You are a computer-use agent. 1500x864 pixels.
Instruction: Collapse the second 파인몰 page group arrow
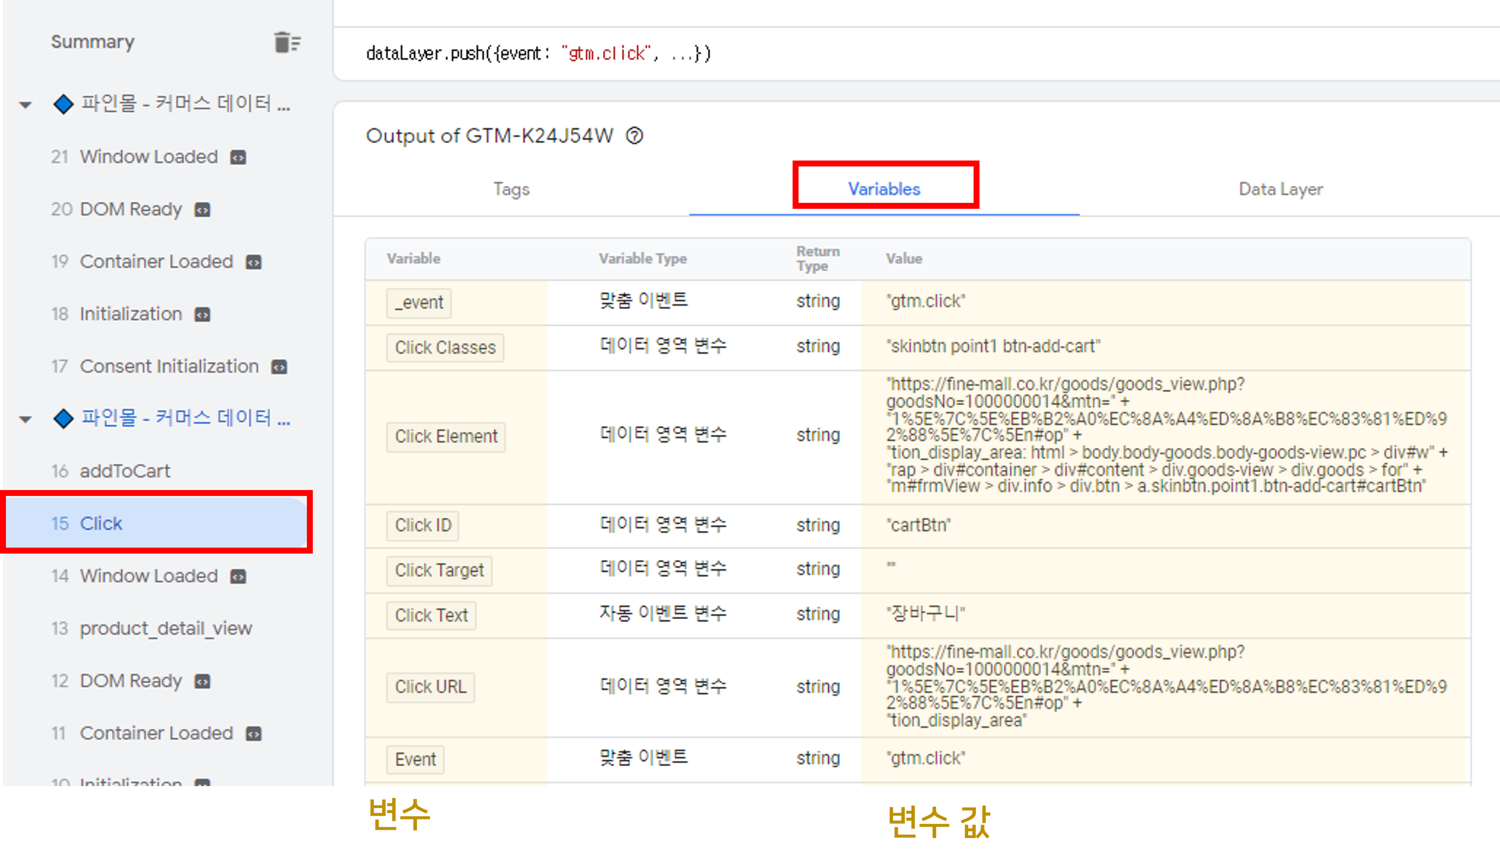click(25, 420)
